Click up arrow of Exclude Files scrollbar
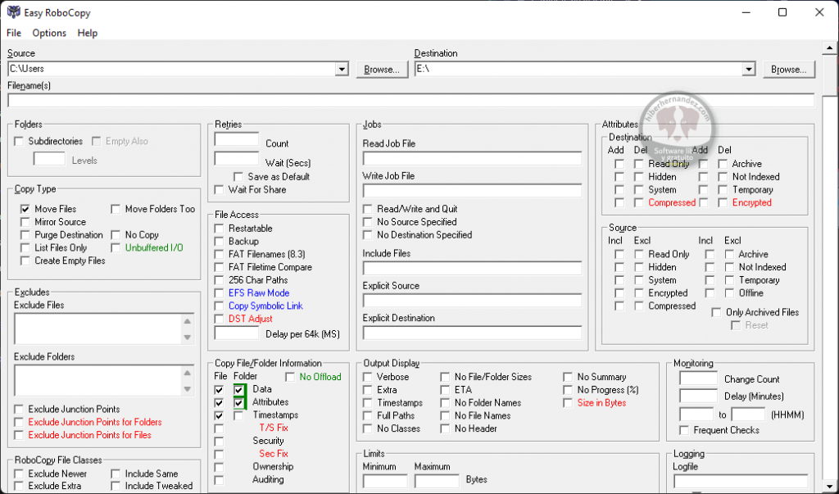 188,321
